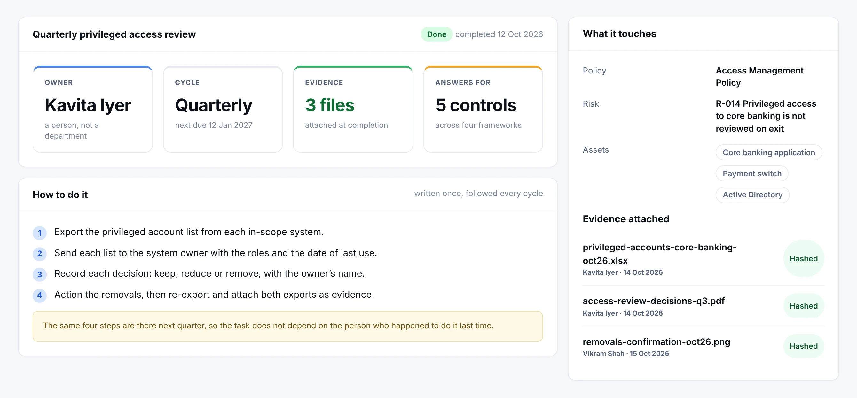Select the step 'Send each list to the system owner'
This screenshot has width=857, height=398.
coord(216,253)
